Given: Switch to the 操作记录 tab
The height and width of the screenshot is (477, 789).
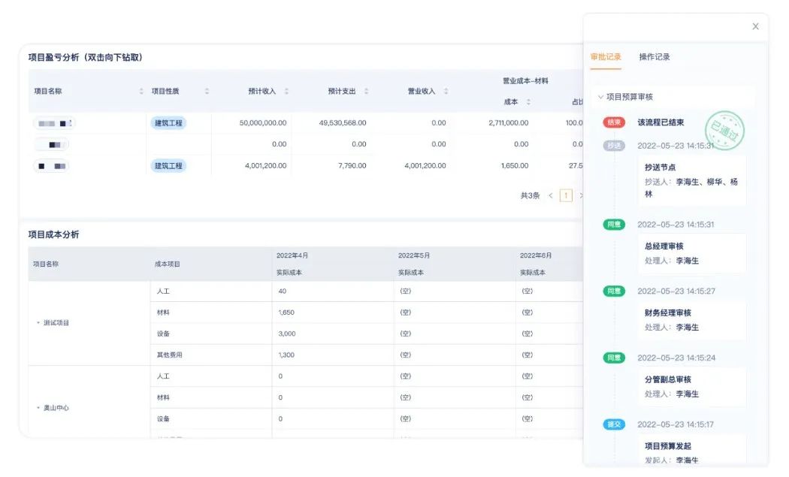Looking at the screenshot, I should pyautogui.click(x=654, y=56).
